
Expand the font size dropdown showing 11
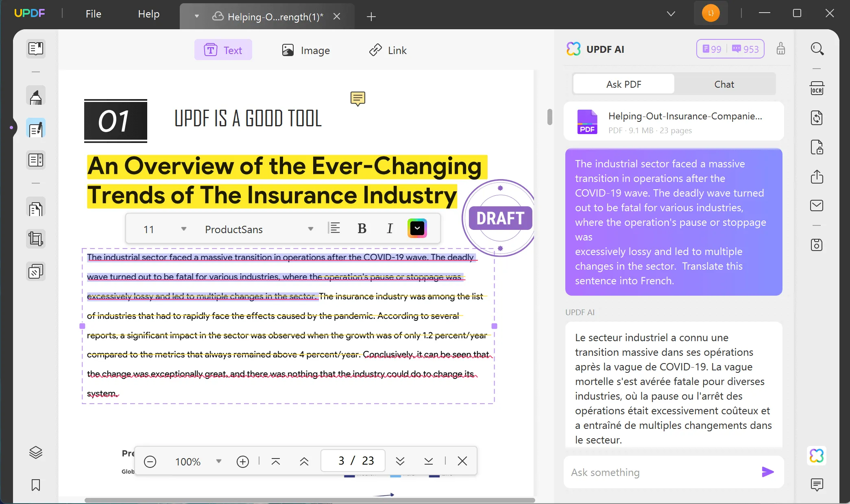(x=184, y=229)
